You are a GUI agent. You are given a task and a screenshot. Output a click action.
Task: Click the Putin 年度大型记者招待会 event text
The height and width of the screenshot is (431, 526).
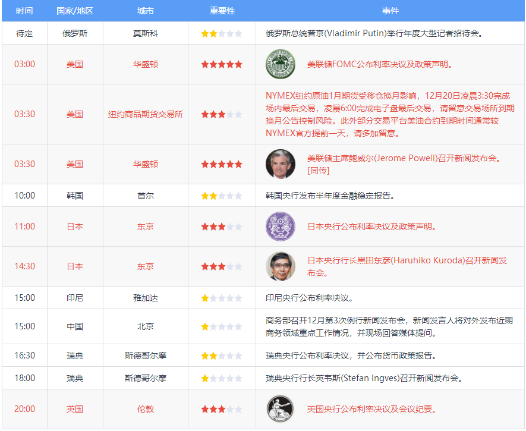coord(374,33)
